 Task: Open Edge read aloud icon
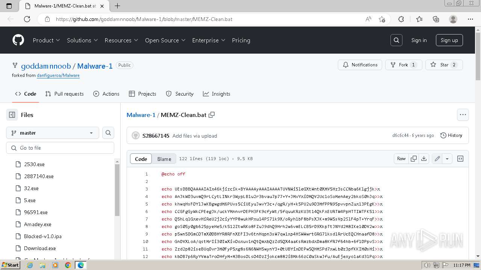pos(368,19)
